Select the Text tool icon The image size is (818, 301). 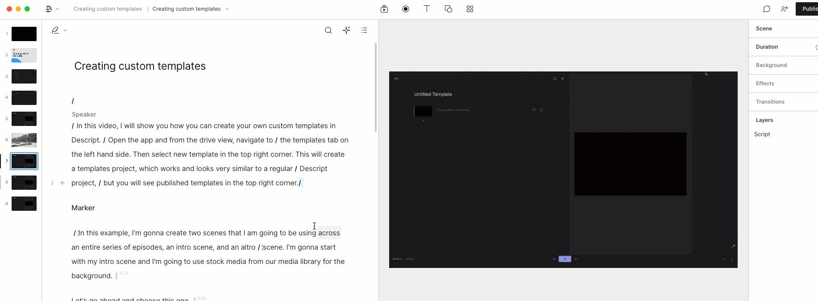coord(427,9)
